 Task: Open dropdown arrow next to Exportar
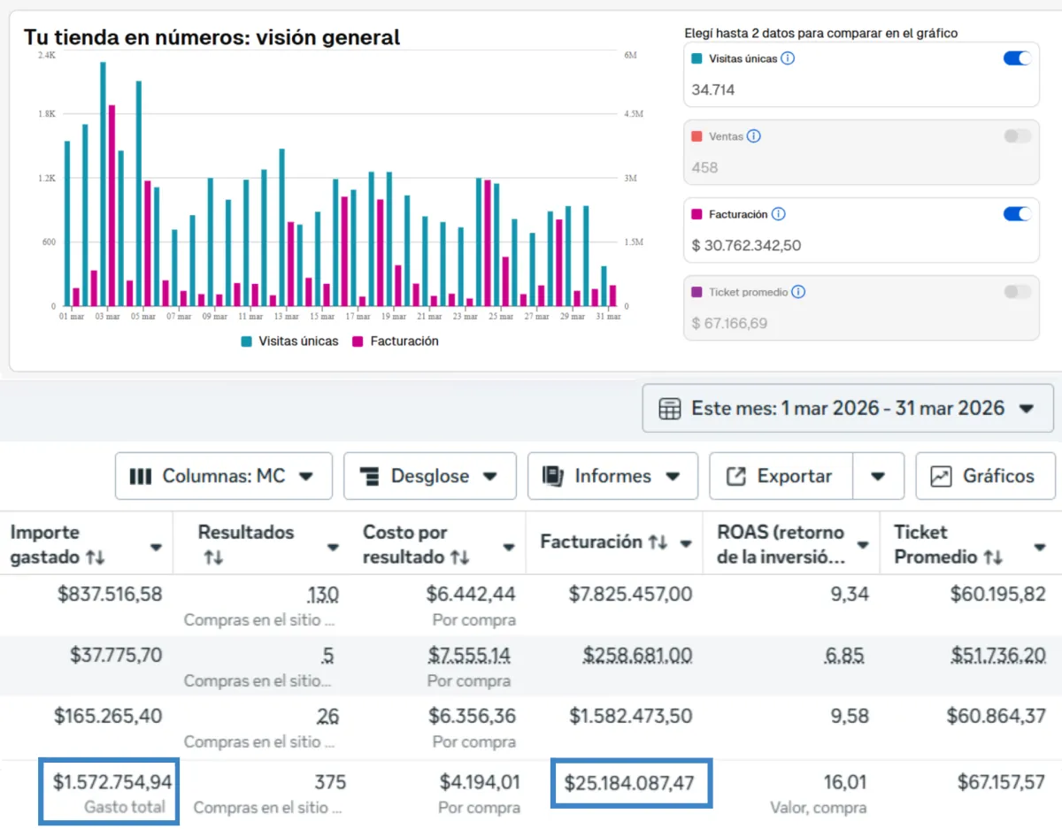pyautogui.click(x=878, y=476)
